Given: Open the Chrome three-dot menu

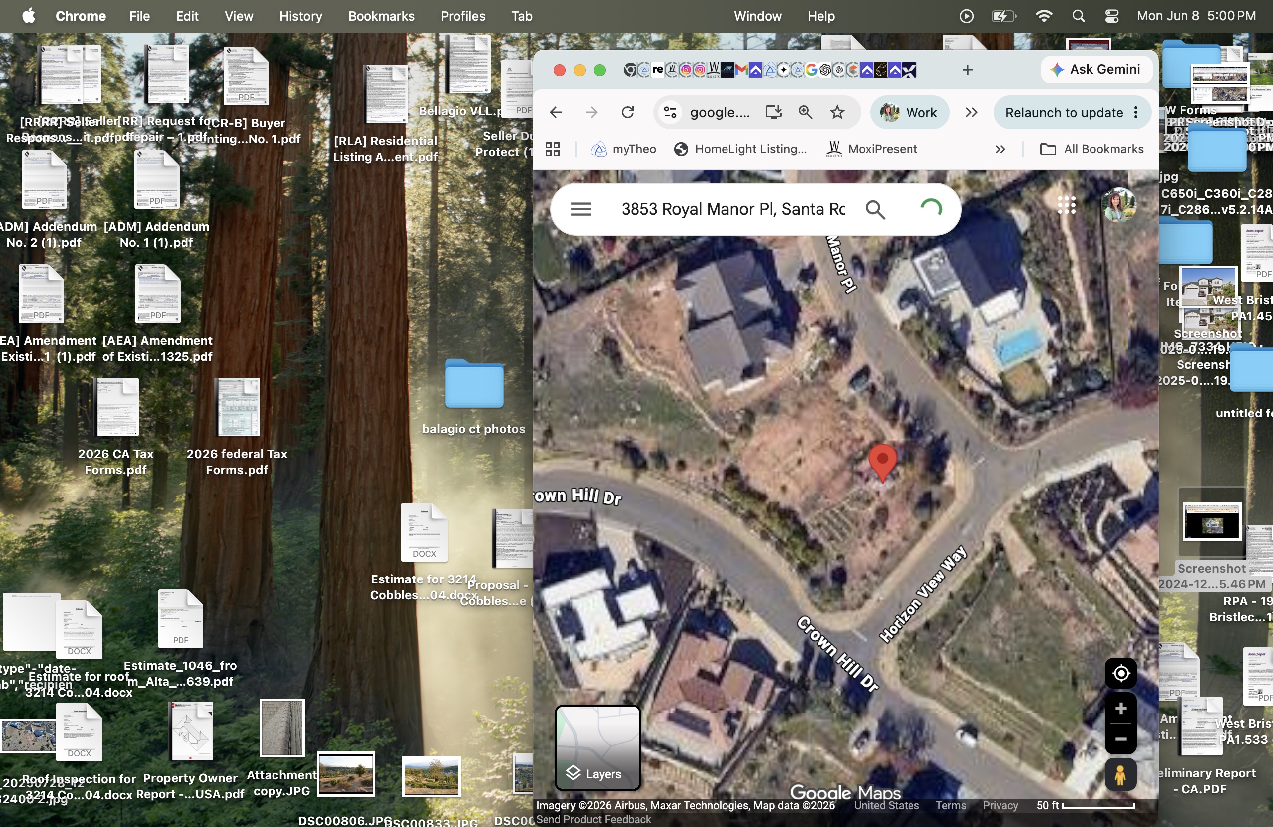Looking at the screenshot, I should coord(1135,112).
